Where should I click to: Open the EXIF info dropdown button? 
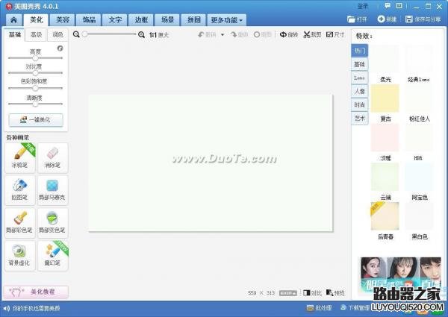tap(288, 293)
